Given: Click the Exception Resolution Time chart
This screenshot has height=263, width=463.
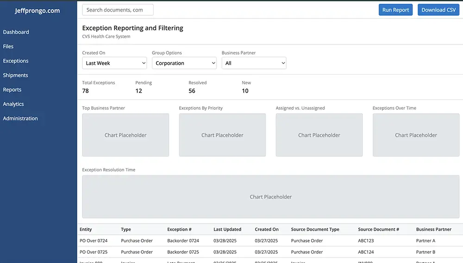Looking at the screenshot, I should (x=271, y=197).
